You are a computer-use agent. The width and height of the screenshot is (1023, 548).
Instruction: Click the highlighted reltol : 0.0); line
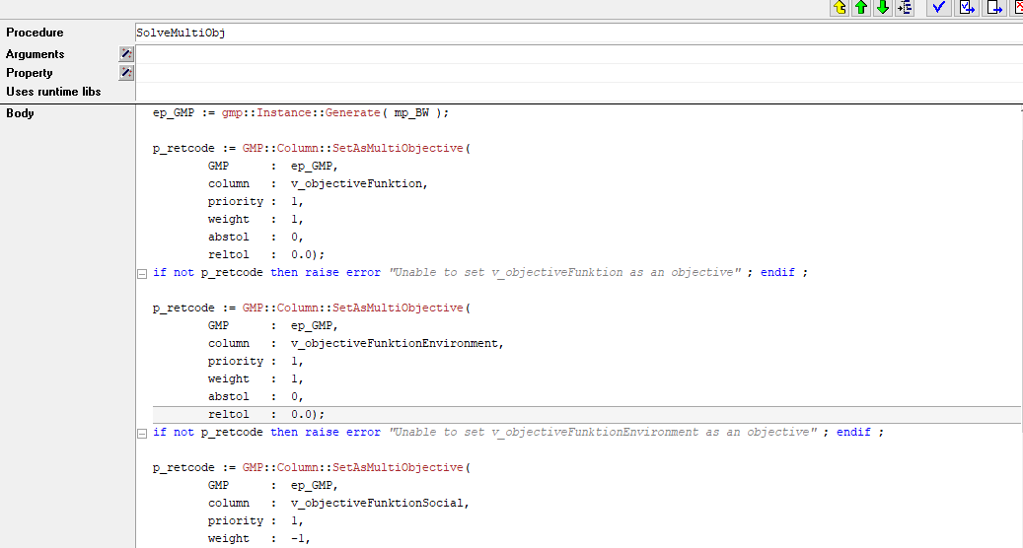[587, 414]
